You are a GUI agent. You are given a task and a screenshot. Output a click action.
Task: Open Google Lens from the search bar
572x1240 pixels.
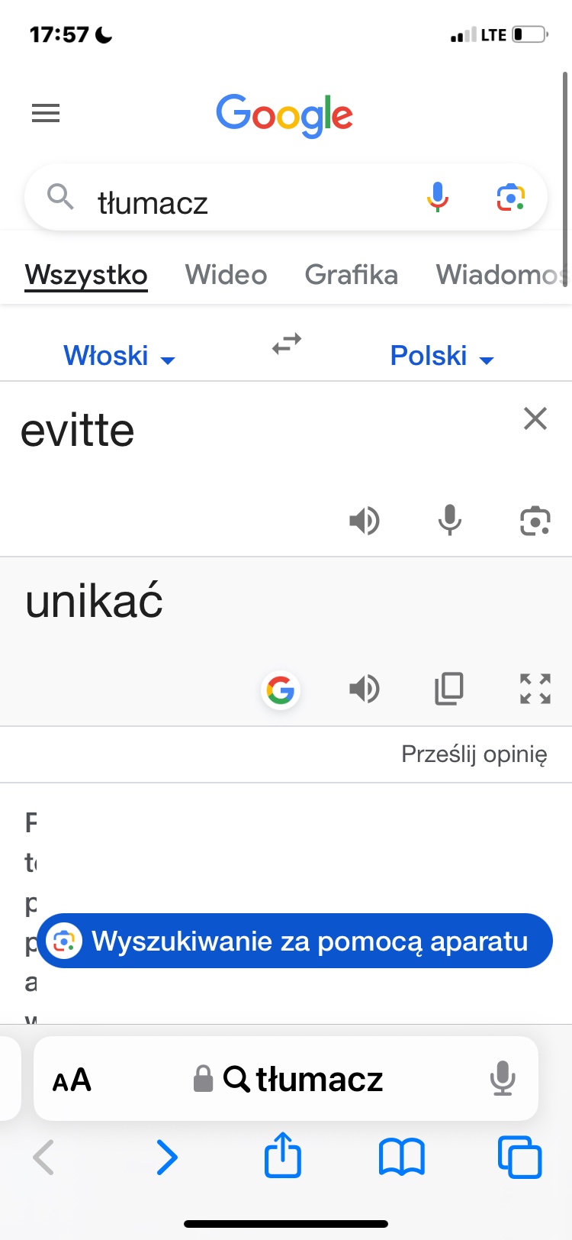[x=511, y=197]
